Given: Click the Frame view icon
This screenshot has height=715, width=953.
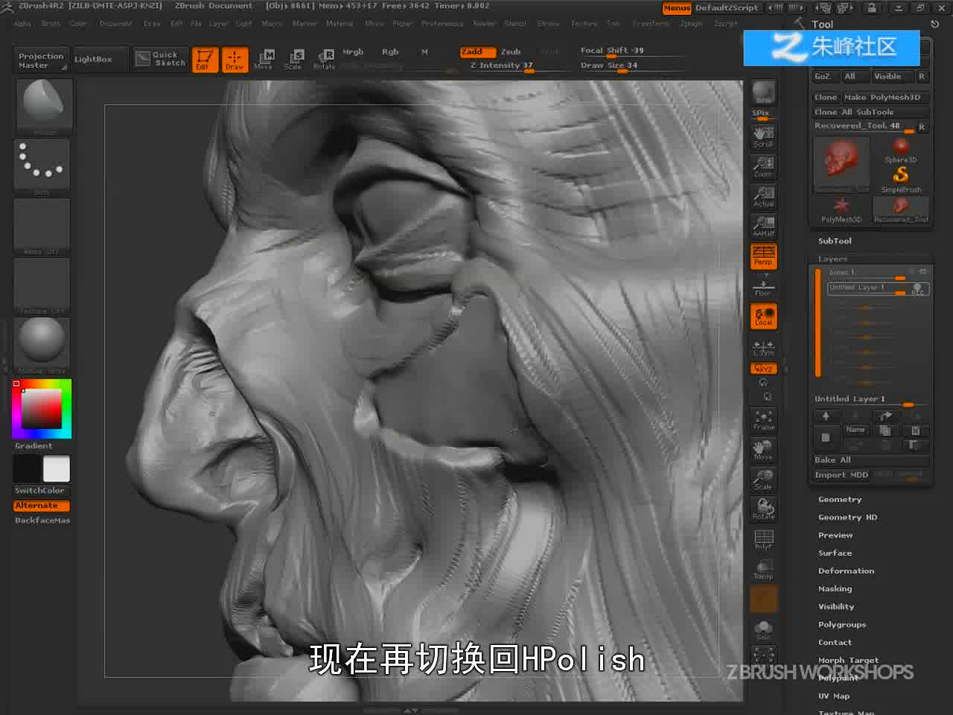Looking at the screenshot, I should (x=764, y=420).
